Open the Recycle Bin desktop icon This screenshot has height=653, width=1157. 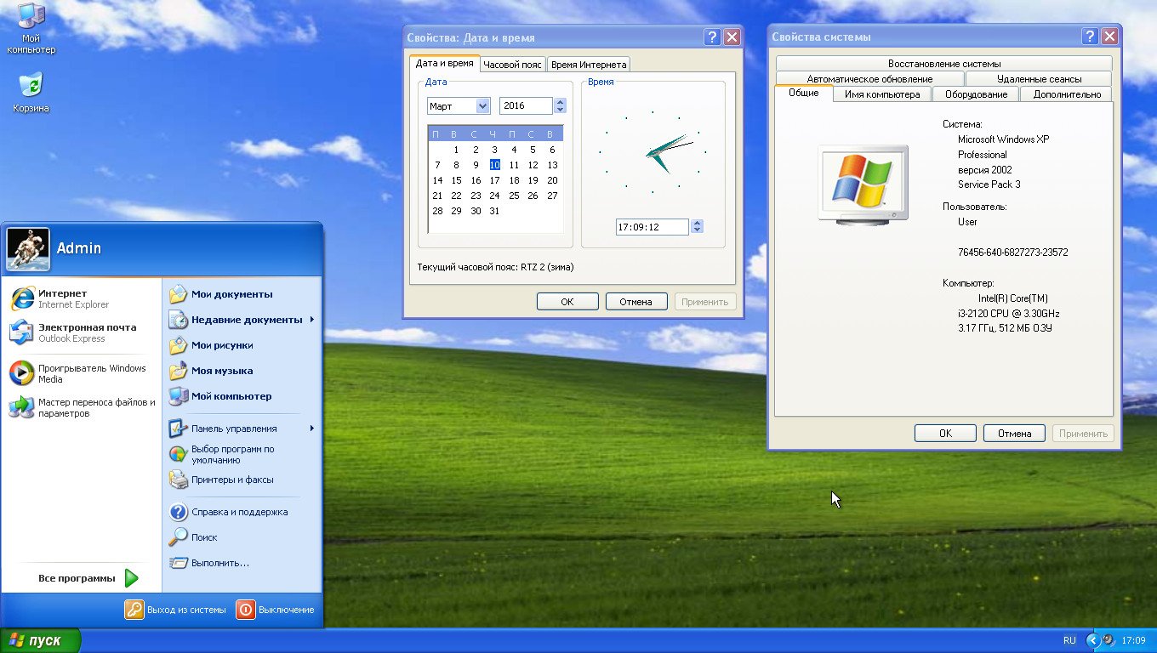pyautogui.click(x=31, y=86)
